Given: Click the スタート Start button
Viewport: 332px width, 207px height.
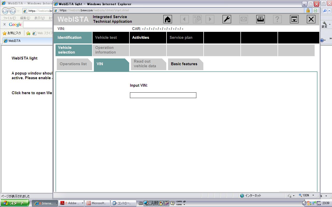Looking at the screenshot, I should point(15,203).
